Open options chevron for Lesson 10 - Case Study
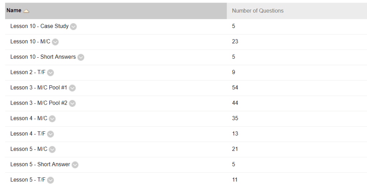 73,27
